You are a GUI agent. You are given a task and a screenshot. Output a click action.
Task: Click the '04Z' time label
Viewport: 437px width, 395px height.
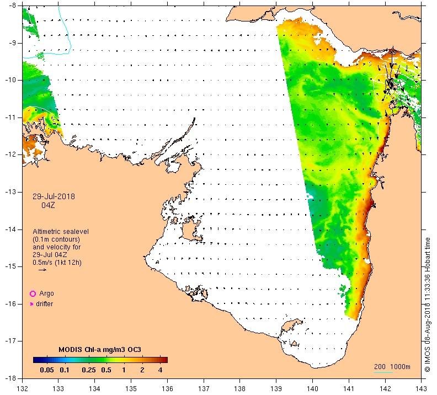click(x=48, y=205)
